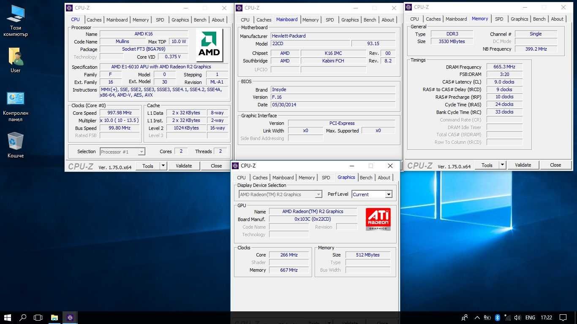Switch to Caches tab in the CPU window
The width and height of the screenshot is (577, 324).
click(94, 20)
